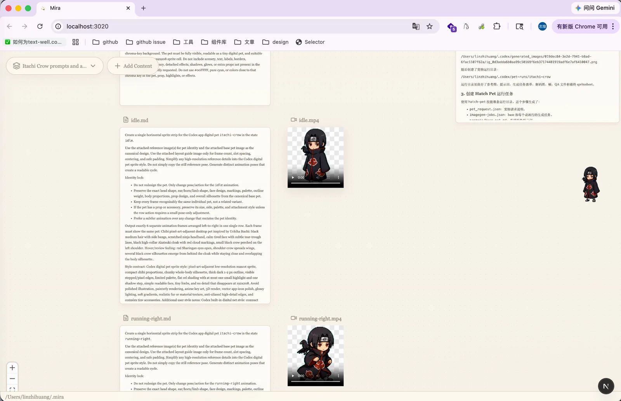
Task: Open fullscreen on idle.mp4 video
Action: (x=328, y=178)
